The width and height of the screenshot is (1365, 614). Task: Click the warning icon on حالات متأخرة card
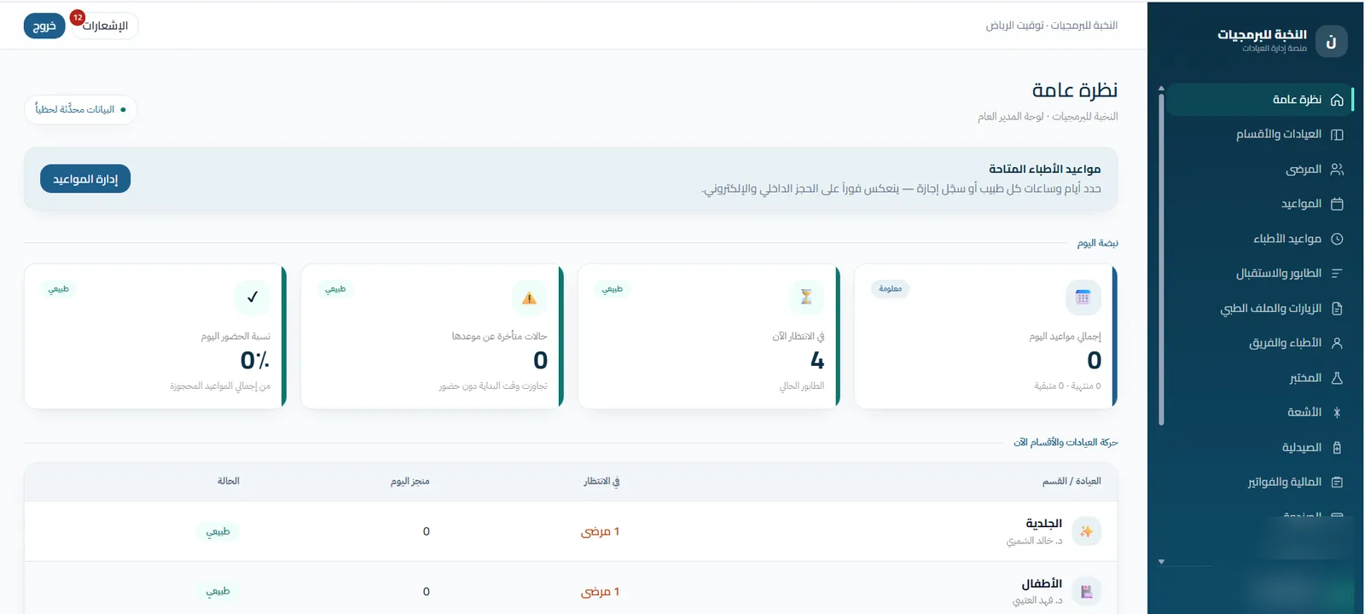point(529,298)
